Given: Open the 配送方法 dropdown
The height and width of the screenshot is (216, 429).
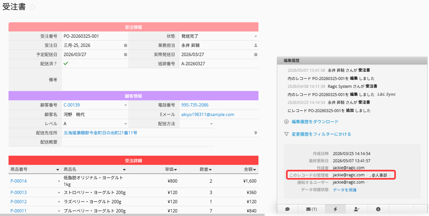Looking at the screenshot, I should 212,124.
